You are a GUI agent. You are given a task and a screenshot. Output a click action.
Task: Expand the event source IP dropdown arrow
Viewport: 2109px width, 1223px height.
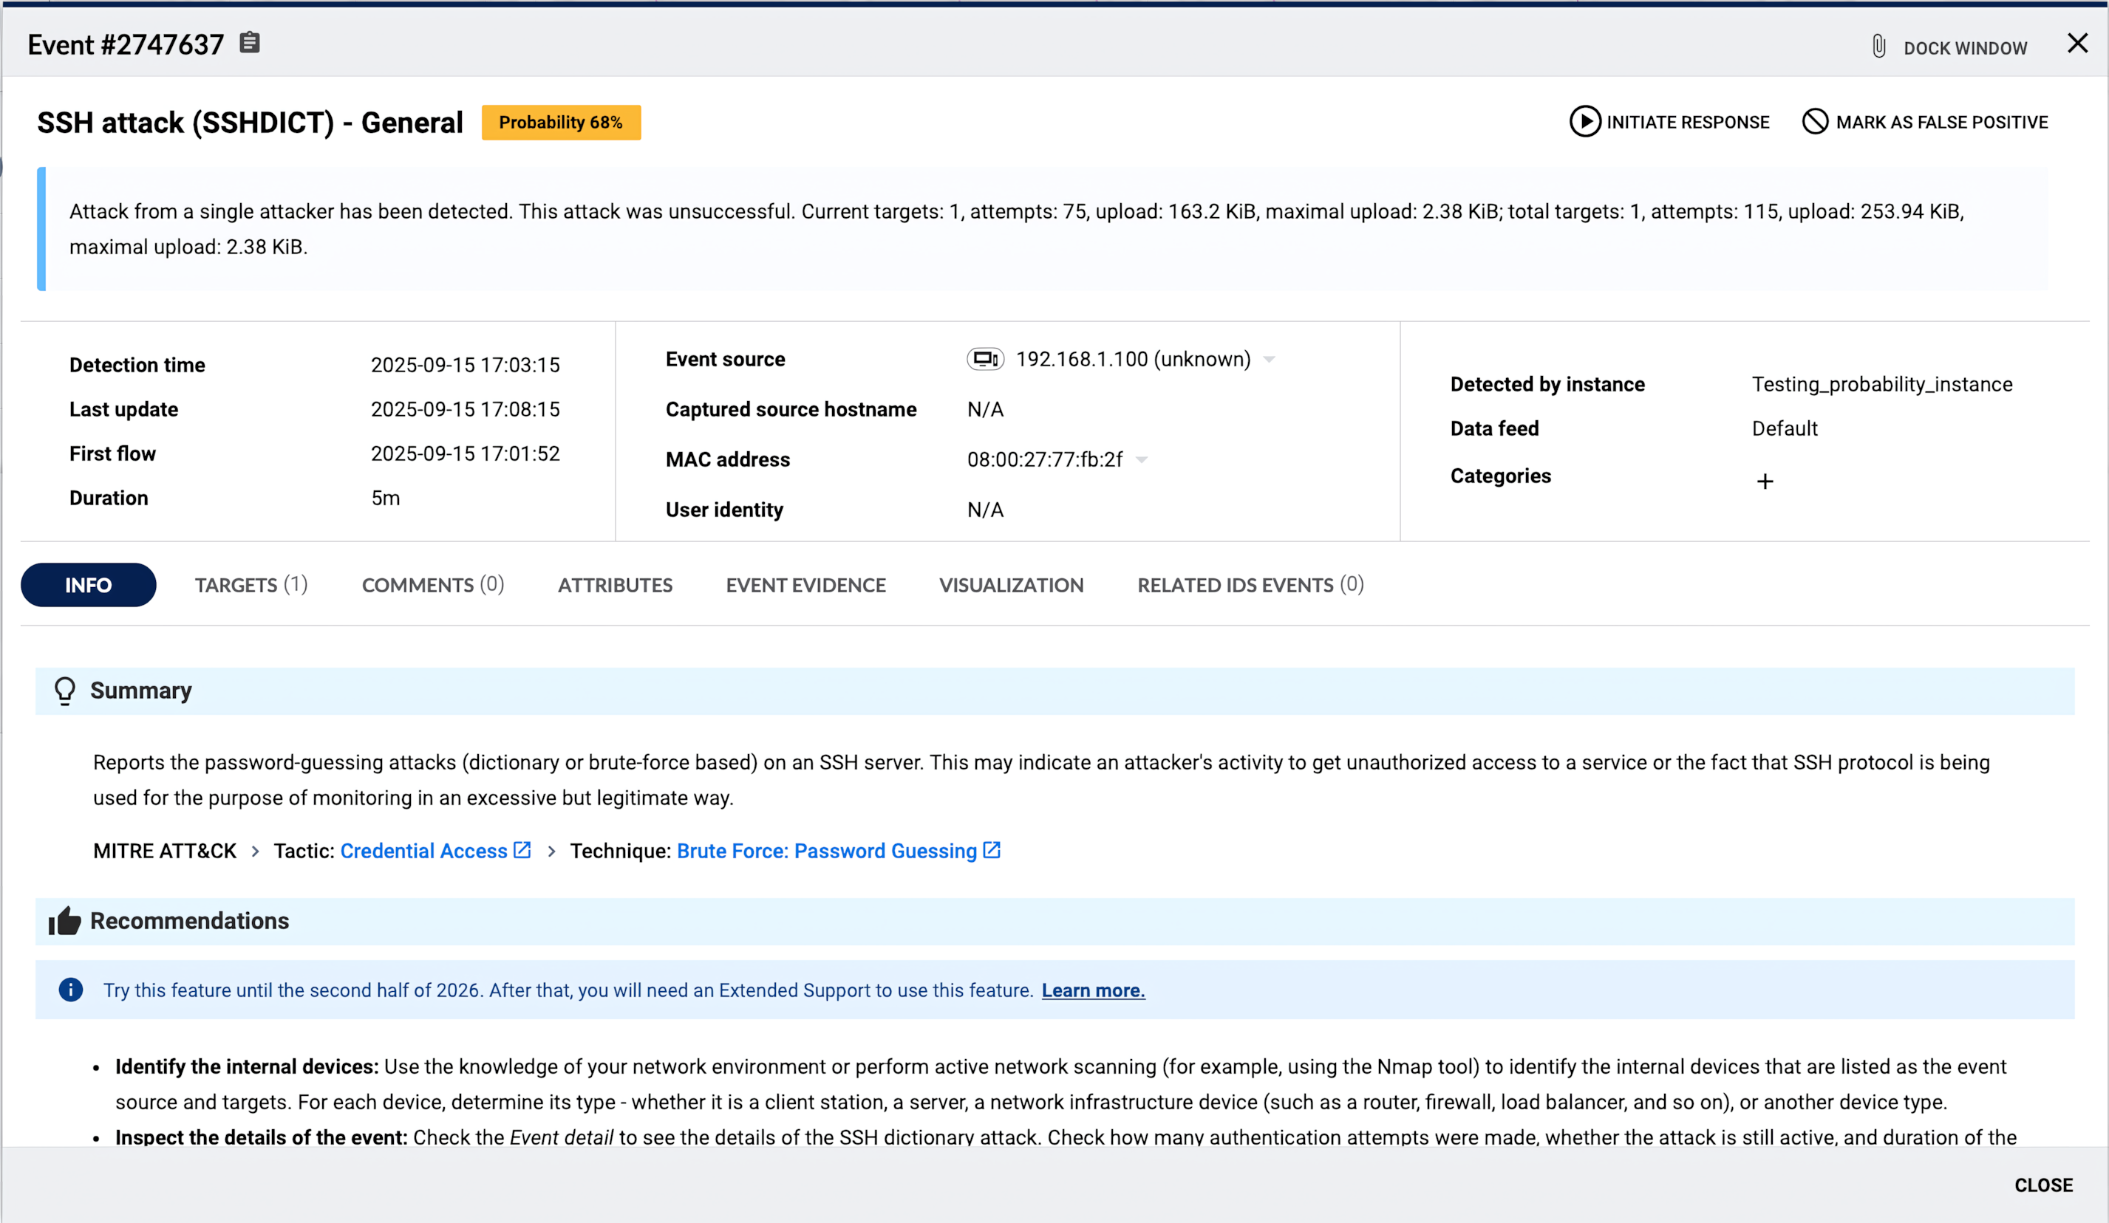tap(1270, 360)
